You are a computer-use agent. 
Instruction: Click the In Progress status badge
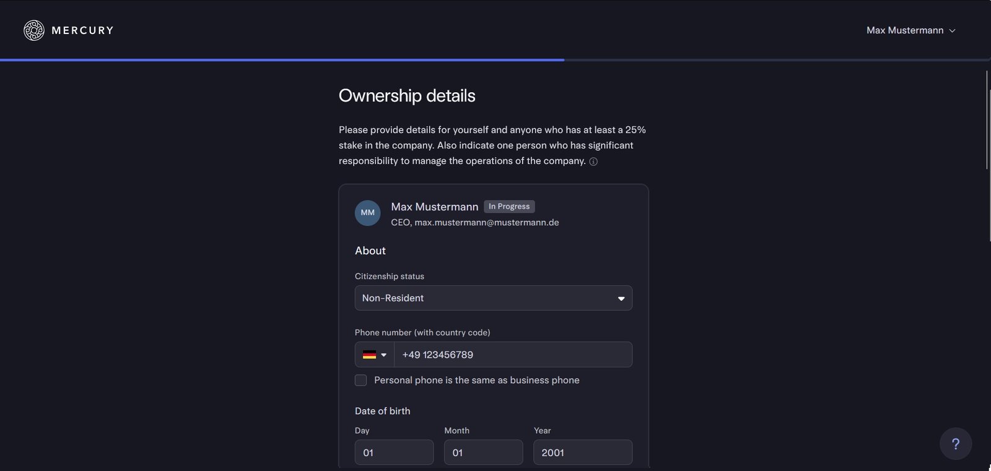click(x=509, y=207)
